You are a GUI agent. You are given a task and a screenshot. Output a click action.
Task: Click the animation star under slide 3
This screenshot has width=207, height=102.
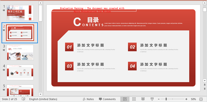coord(4,50)
